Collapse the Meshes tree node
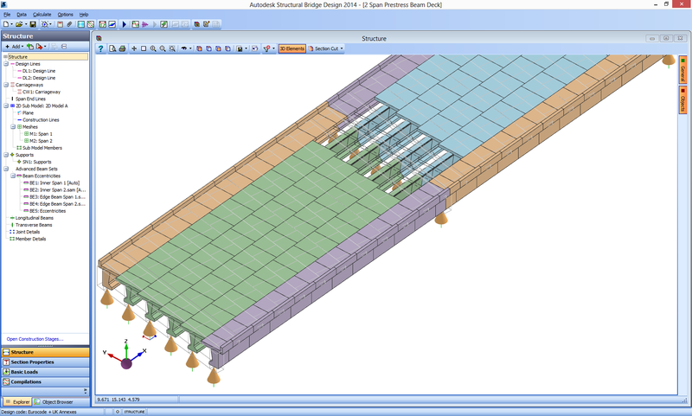Viewport: 692px width, 416px height. pyautogui.click(x=13, y=126)
